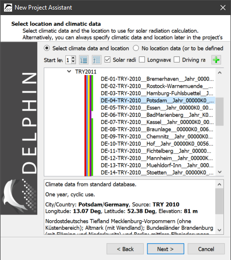
Task: Click the climate list scrollbar thumb
Action: tap(219, 111)
